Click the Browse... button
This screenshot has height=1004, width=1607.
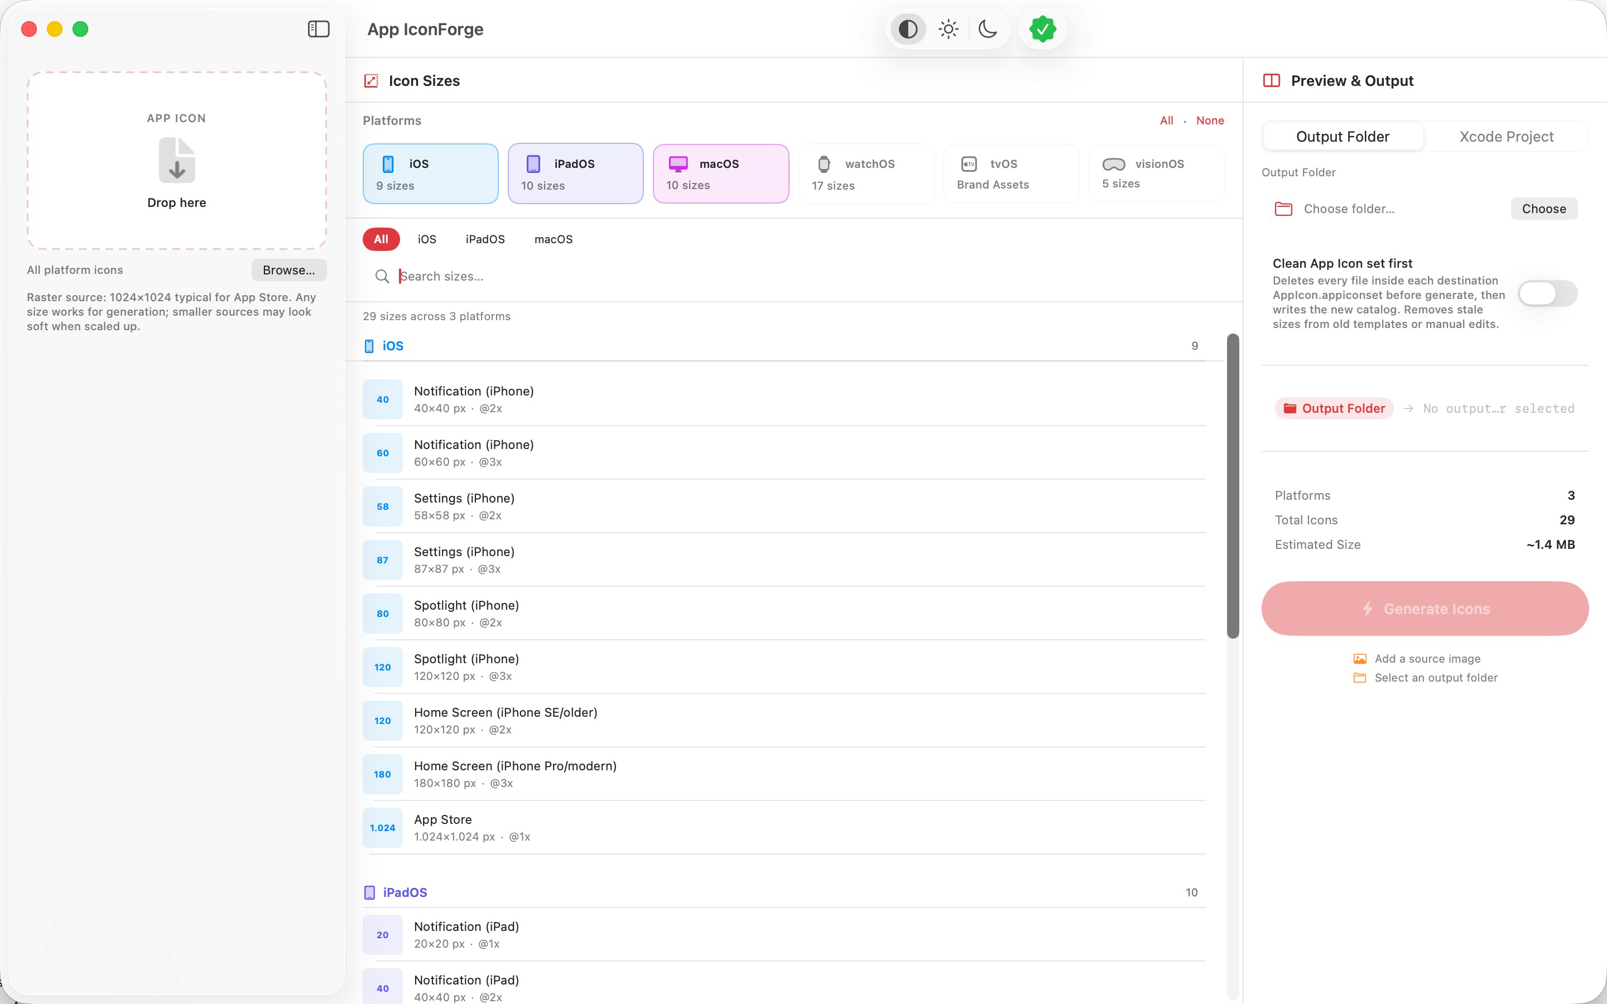pos(289,271)
